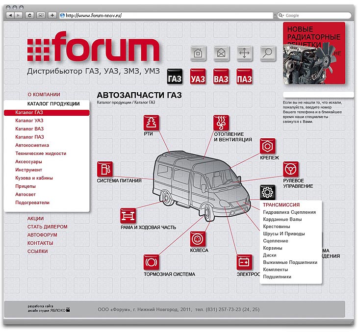The height and width of the screenshot is (332, 358).
Task: Click the phone number input field
Action: [x=318, y=95]
